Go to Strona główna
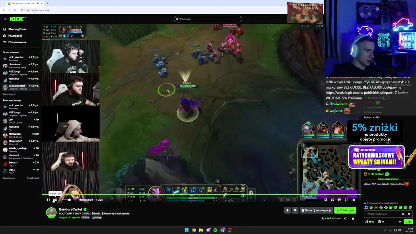This screenshot has height=234, width=416. point(15,29)
